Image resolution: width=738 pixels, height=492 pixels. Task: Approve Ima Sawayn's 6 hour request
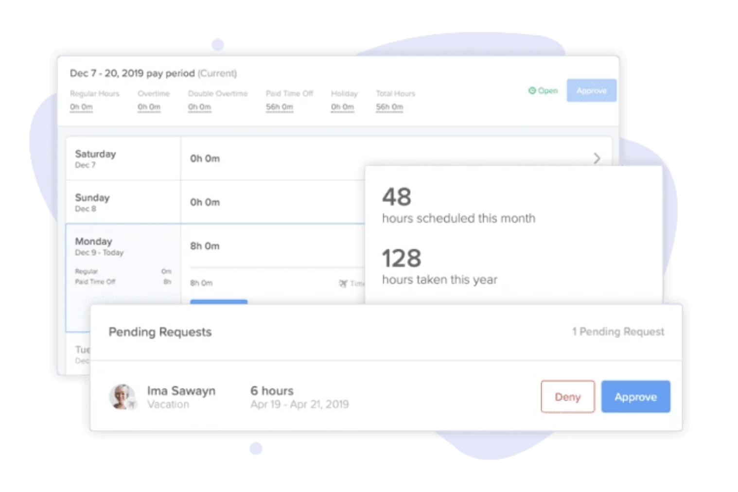(x=635, y=397)
